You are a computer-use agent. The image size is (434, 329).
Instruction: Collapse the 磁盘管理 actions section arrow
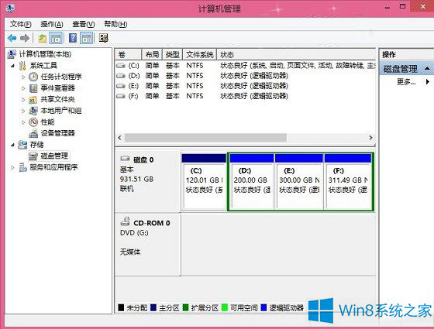click(427, 69)
